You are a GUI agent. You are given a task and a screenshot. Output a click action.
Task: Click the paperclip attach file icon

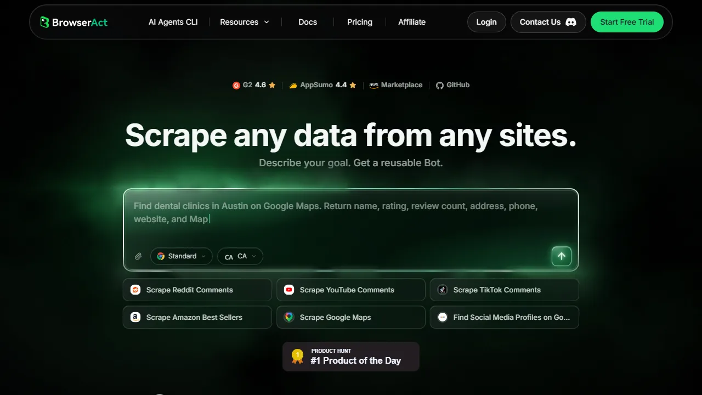tap(138, 256)
